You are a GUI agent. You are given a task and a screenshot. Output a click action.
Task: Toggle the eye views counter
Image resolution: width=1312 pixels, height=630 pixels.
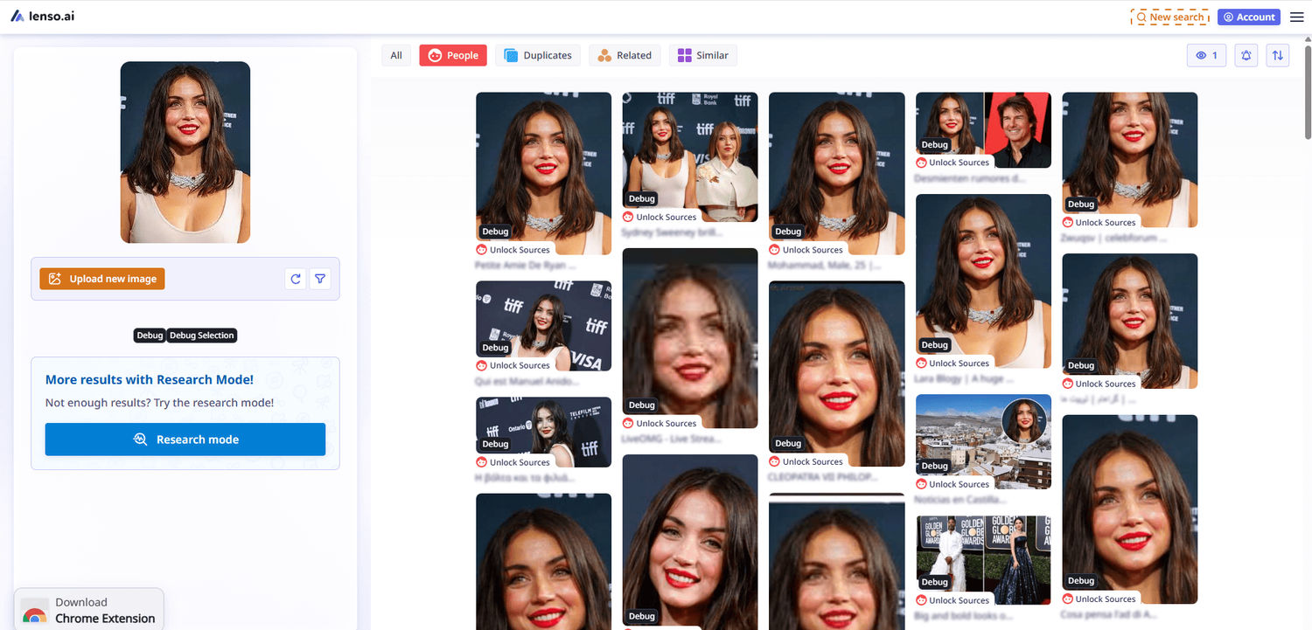coord(1206,55)
